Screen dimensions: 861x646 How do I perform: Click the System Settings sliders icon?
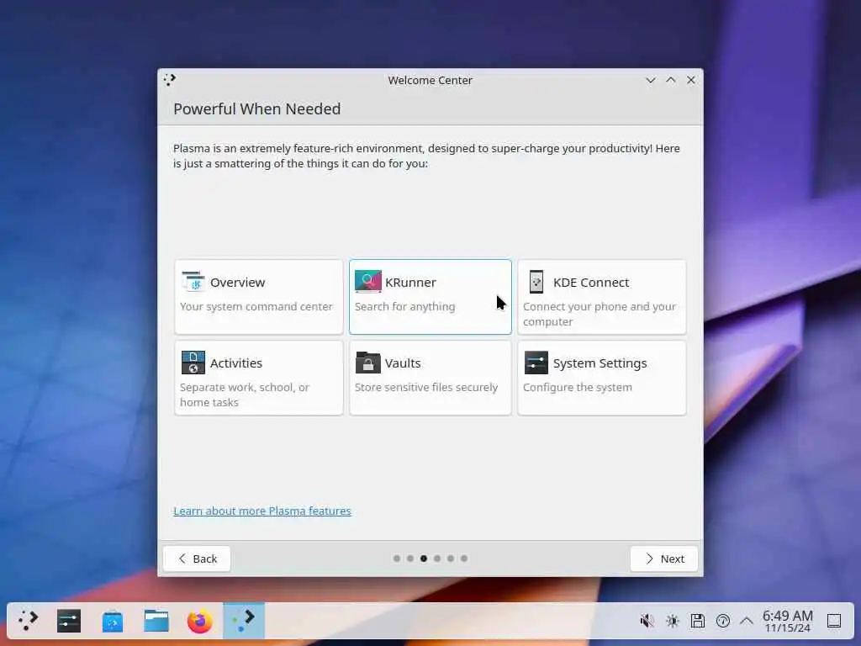pos(536,363)
